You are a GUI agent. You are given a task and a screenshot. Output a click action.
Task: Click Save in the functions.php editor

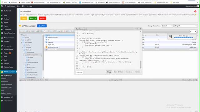click(109, 72)
